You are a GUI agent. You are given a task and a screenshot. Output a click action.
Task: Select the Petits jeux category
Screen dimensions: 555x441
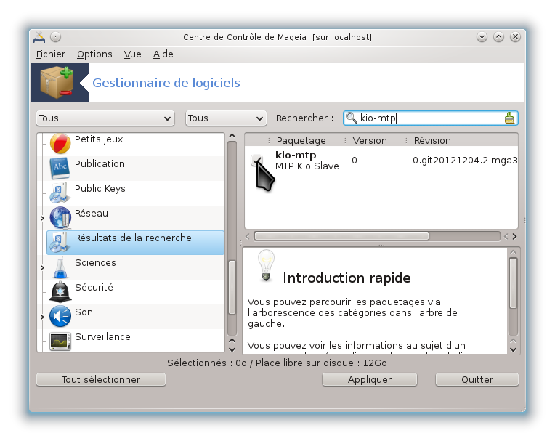[x=99, y=139]
